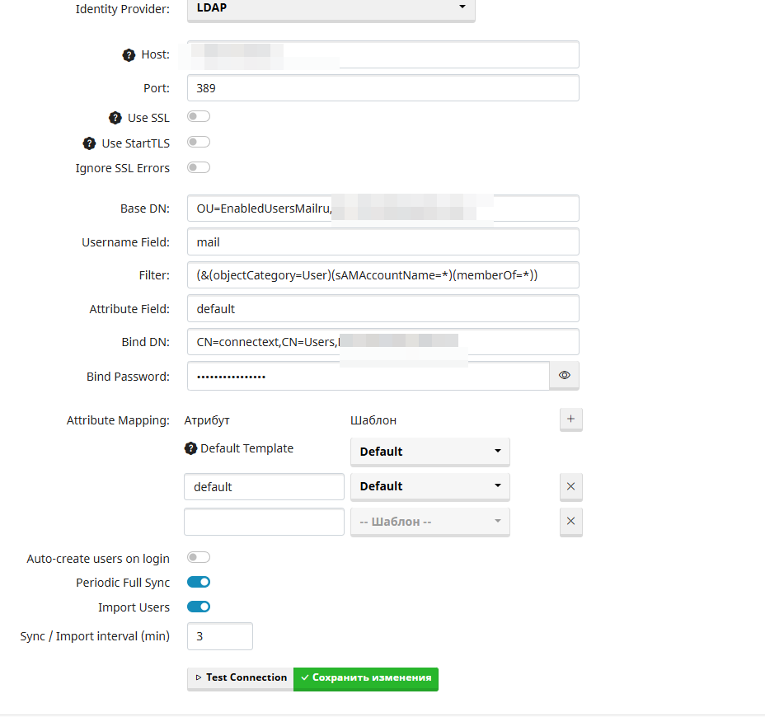The width and height of the screenshot is (765, 717).
Task: Toggle Ignore SSL Errors on
Action: tap(199, 168)
